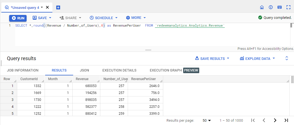
Task: Expand the SAVE RESULTS dropdown arrow
Action: pos(228,58)
